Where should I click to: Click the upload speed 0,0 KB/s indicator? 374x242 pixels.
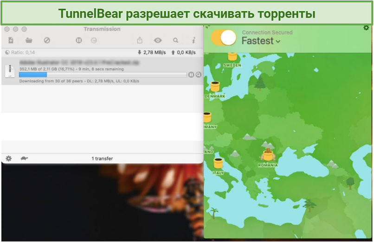coord(183,52)
